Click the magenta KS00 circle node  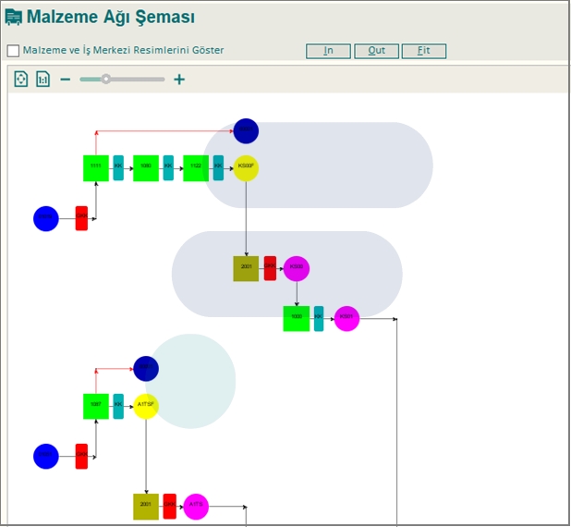click(x=297, y=268)
